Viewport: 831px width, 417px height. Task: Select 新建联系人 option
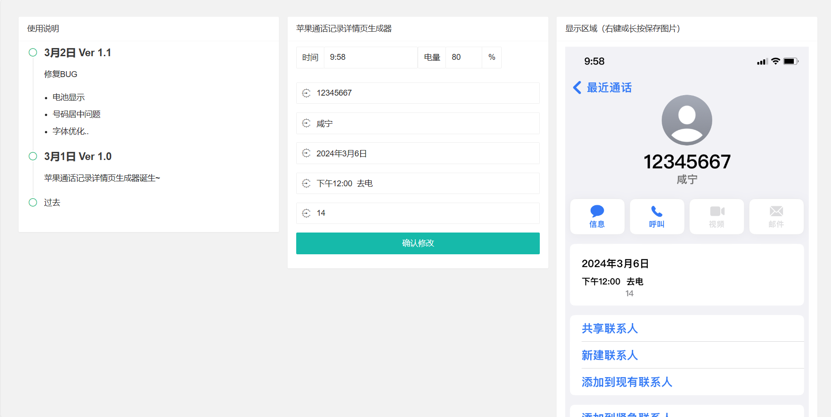(x=610, y=355)
